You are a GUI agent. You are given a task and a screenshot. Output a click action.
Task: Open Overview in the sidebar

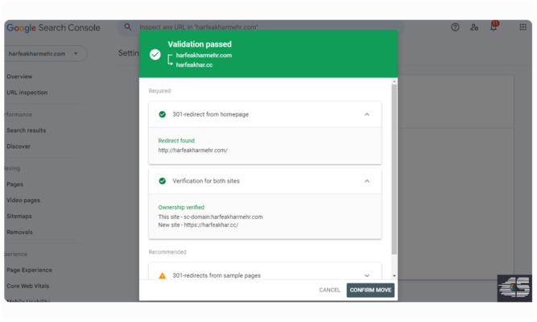click(19, 76)
